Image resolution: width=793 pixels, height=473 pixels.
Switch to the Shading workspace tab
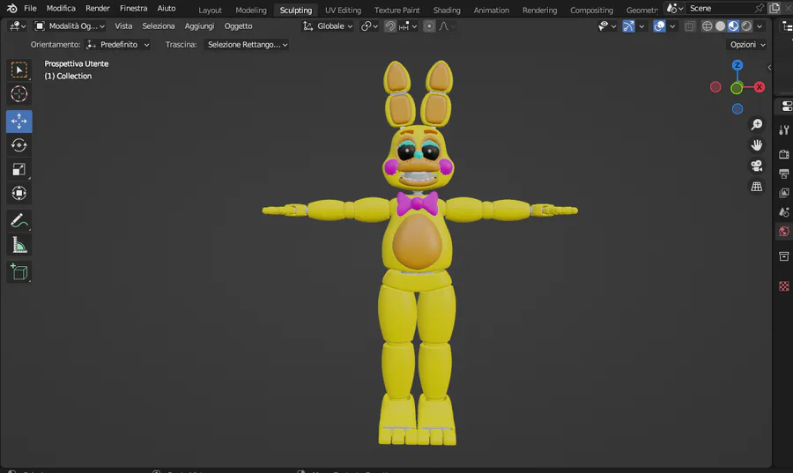(x=447, y=10)
